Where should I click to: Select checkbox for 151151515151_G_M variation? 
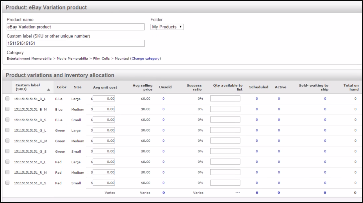(x=8, y=141)
